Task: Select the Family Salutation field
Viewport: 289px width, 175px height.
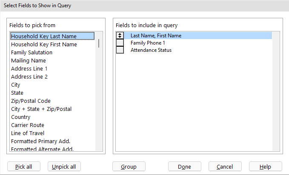Action: pyautogui.click(x=32, y=53)
